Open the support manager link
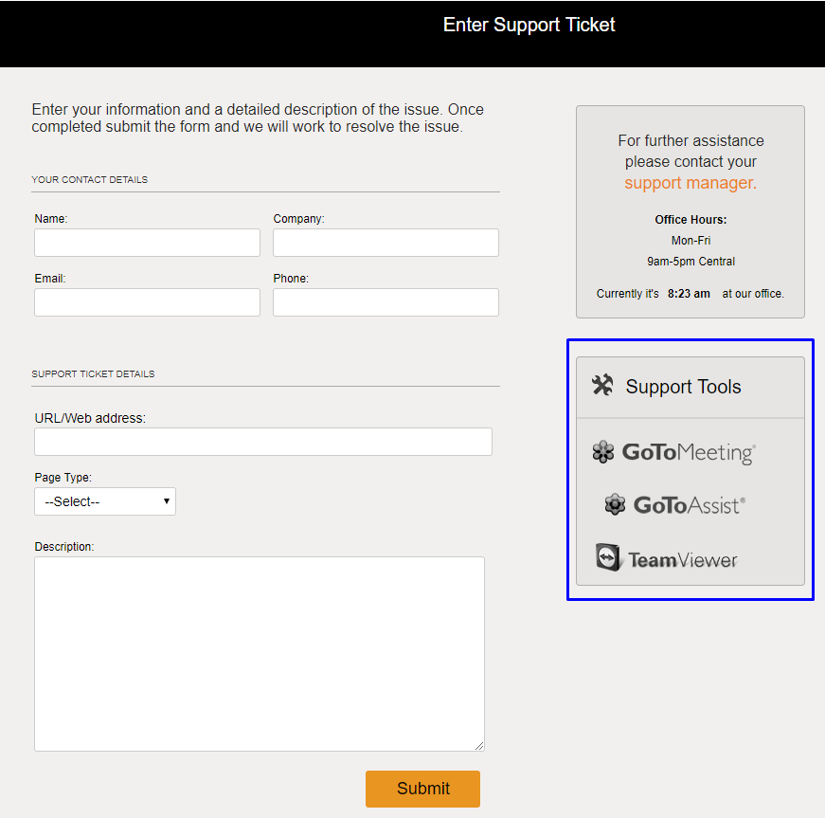Viewport: 825px width, 818px height. pos(690,183)
